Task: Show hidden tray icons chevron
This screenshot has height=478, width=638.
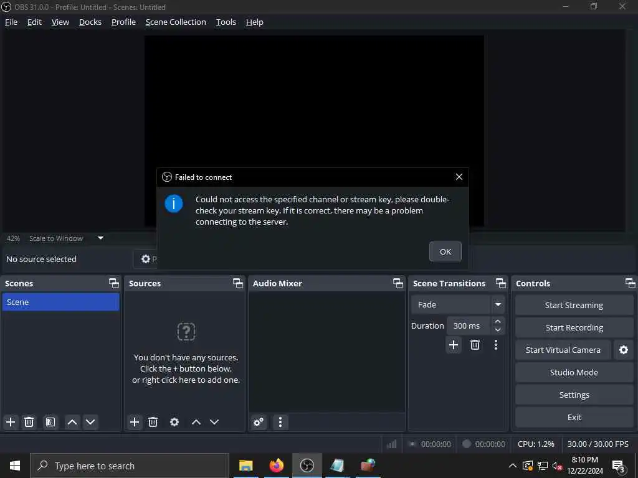Action: (513, 466)
